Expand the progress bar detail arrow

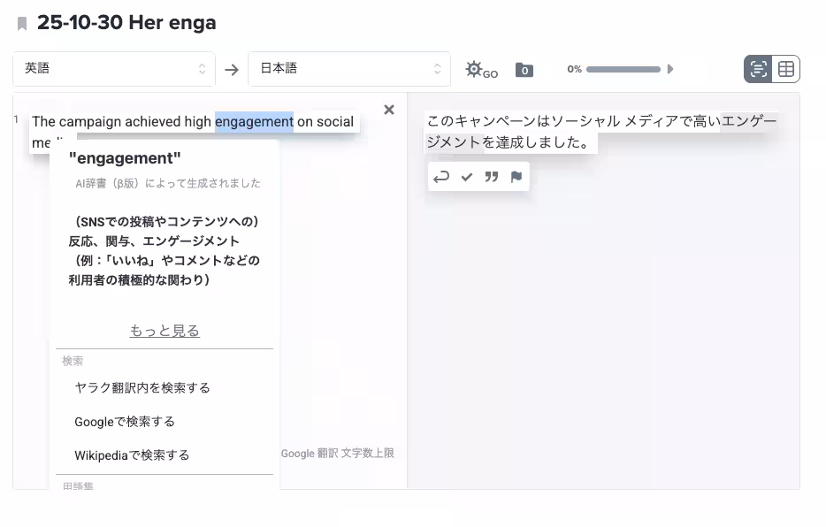pyautogui.click(x=672, y=69)
